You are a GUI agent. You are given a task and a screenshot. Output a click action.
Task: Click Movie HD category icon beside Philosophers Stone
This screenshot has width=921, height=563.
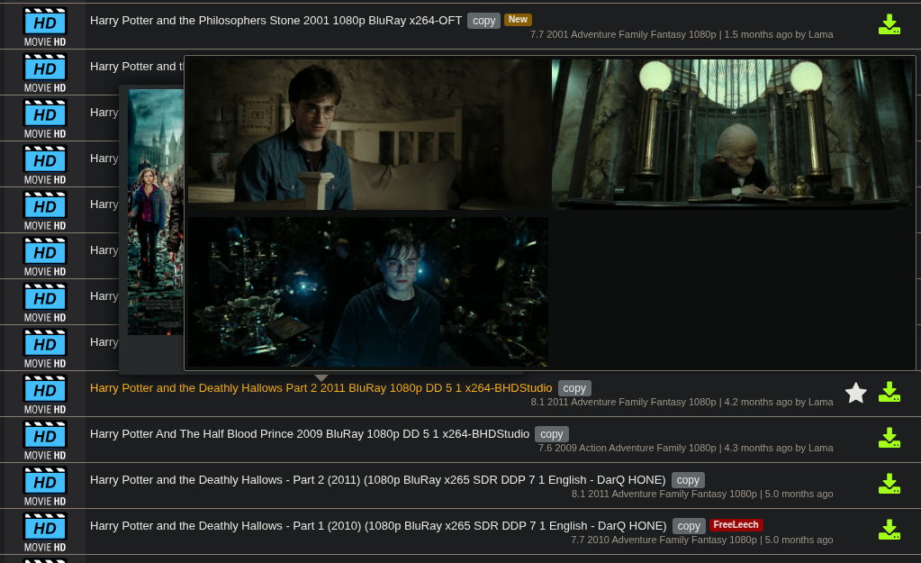coord(45,26)
